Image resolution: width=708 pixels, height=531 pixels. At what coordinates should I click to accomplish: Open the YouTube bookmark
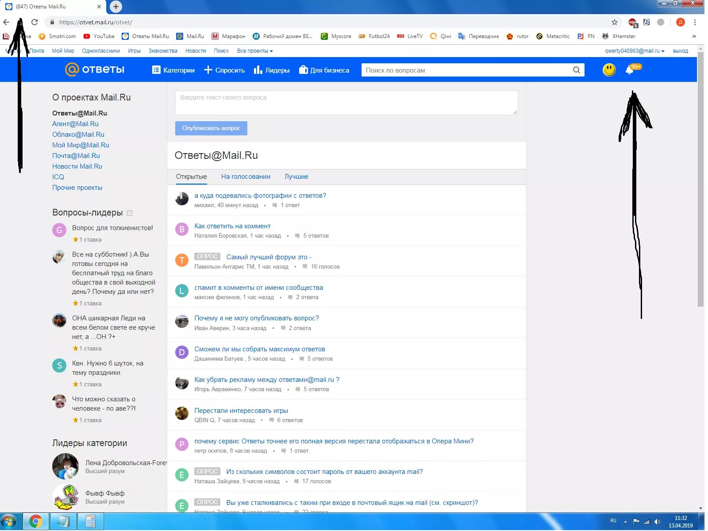tap(99, 36)
